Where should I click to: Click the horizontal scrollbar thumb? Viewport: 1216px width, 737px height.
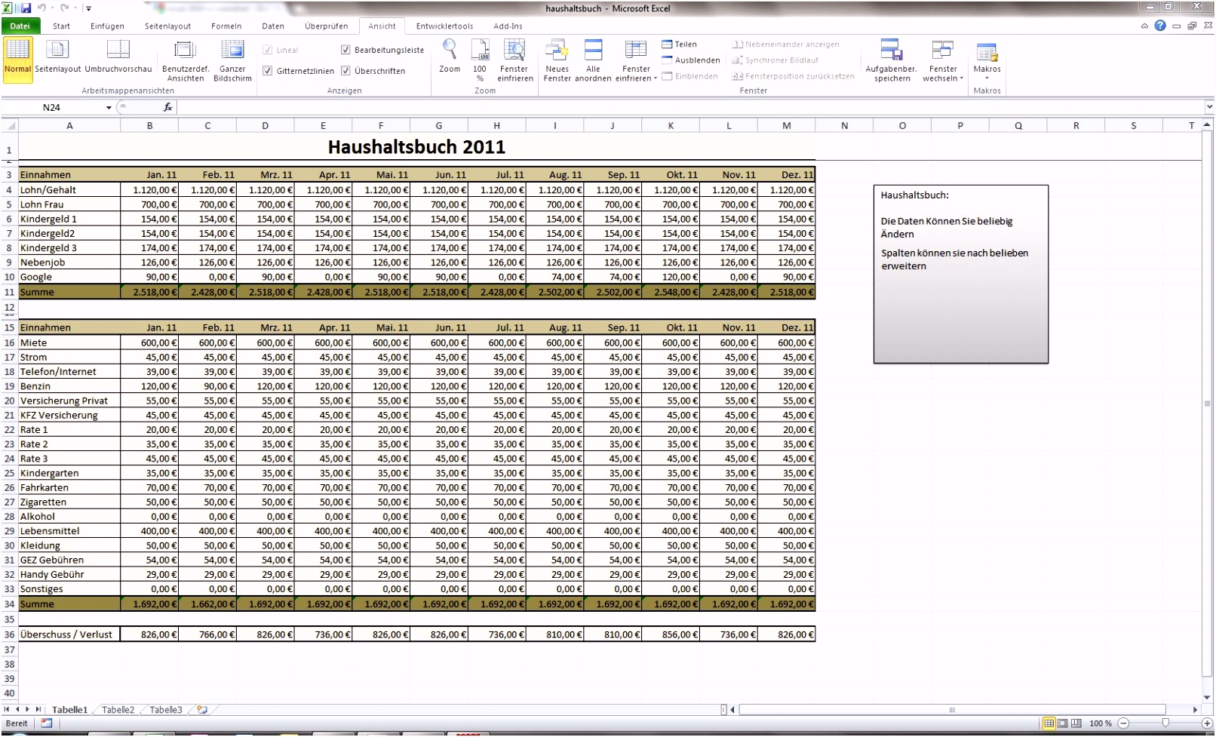click(x=952, y=710)
